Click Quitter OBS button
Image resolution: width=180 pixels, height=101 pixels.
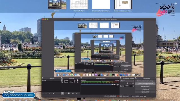145,92
